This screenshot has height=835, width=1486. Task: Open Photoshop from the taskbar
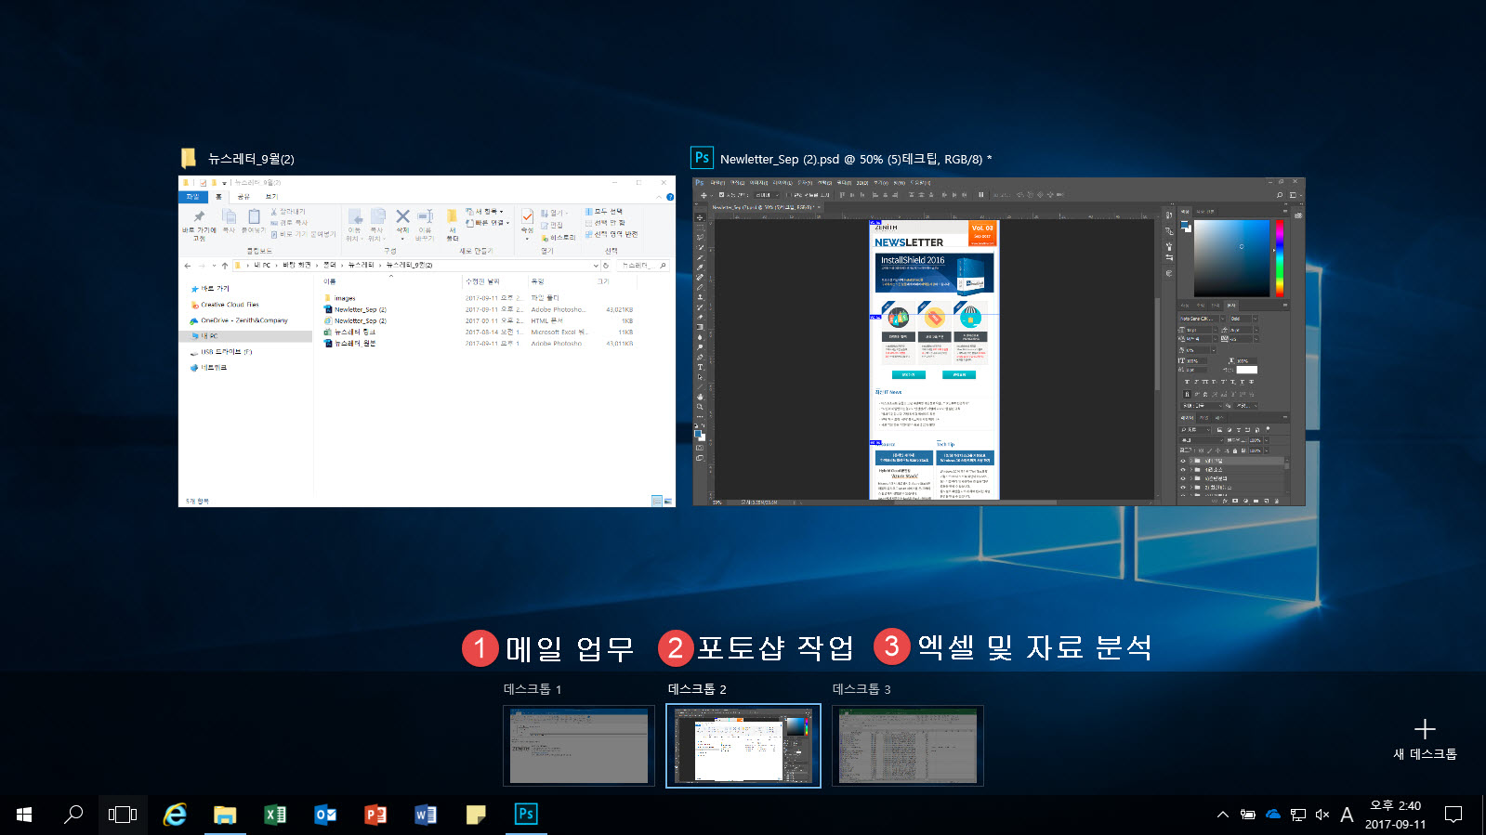pyautogui.click(x=526, y=815)
